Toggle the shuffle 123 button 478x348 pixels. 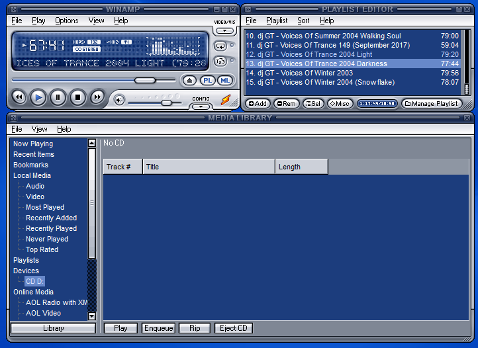click(x=220, y=62)
